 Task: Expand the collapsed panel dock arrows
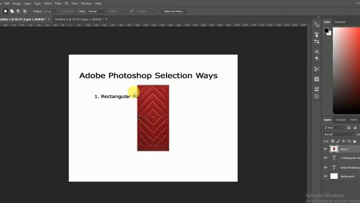318,17
